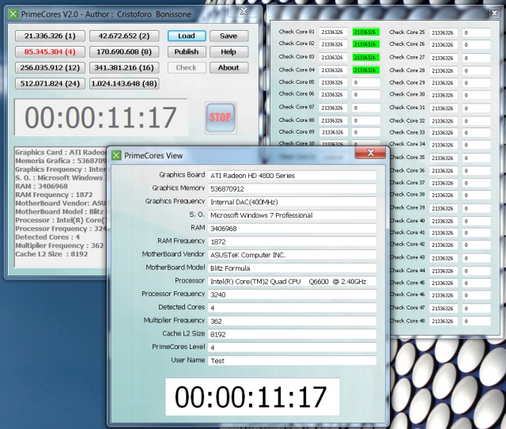Image resolution: width=506 pixels, height=429 pixels.
Task: Click the Check Core 25 result field
Action: click(x=476, y=32)
